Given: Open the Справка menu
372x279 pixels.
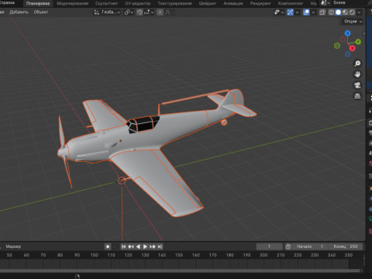Looking at the screenshot, I should [7, 3].
